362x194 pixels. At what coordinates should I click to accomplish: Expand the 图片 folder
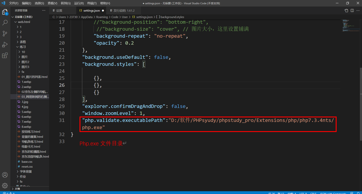(x=30, y=57)
